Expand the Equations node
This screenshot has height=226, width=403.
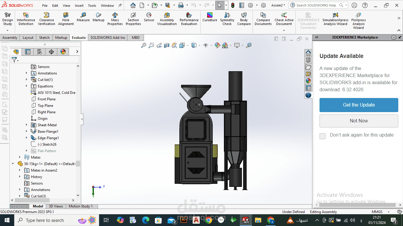[27, 86]
